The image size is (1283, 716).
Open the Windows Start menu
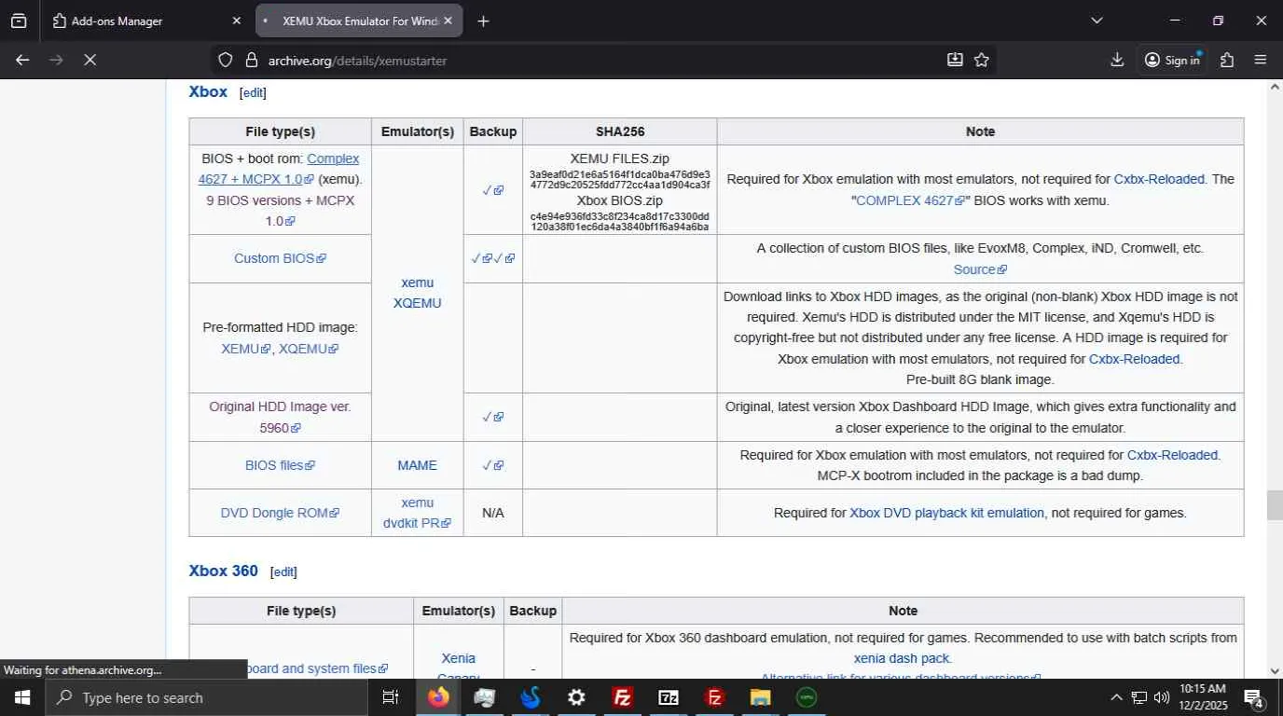pyautogui.click(x=22, y=697)
